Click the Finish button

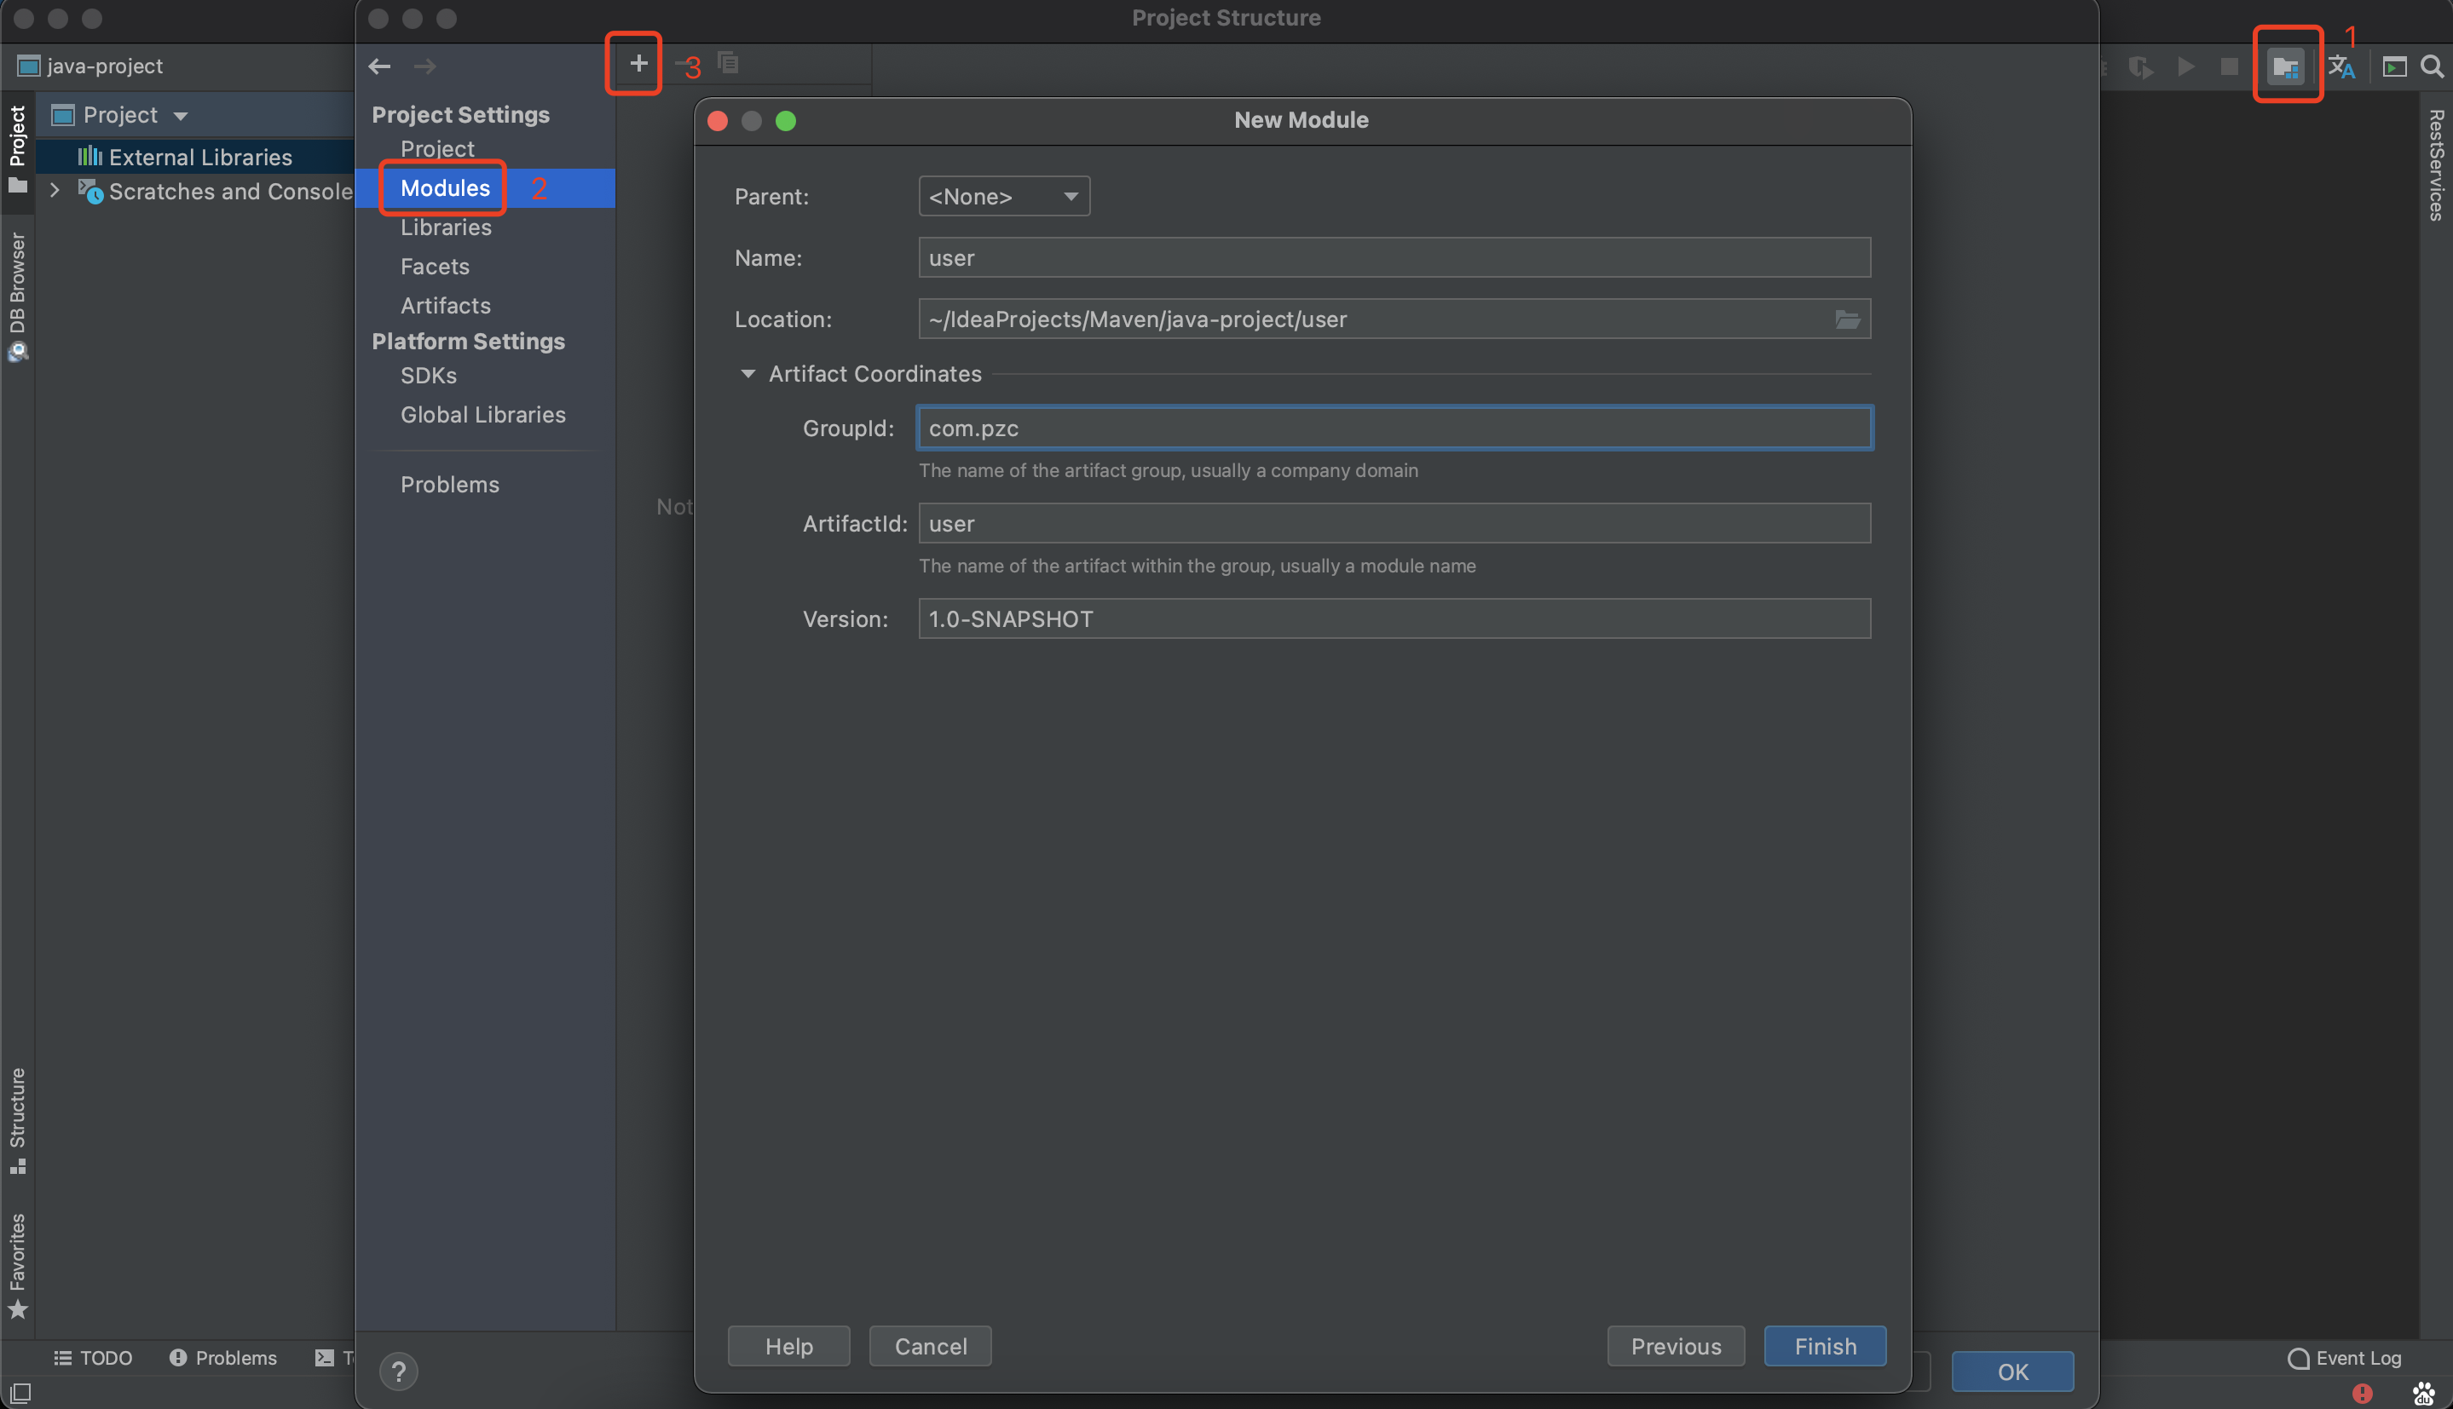click(1824, 1346)
